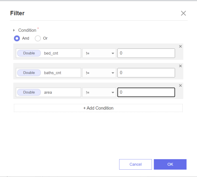Select the And radio button

click(17, 38)
